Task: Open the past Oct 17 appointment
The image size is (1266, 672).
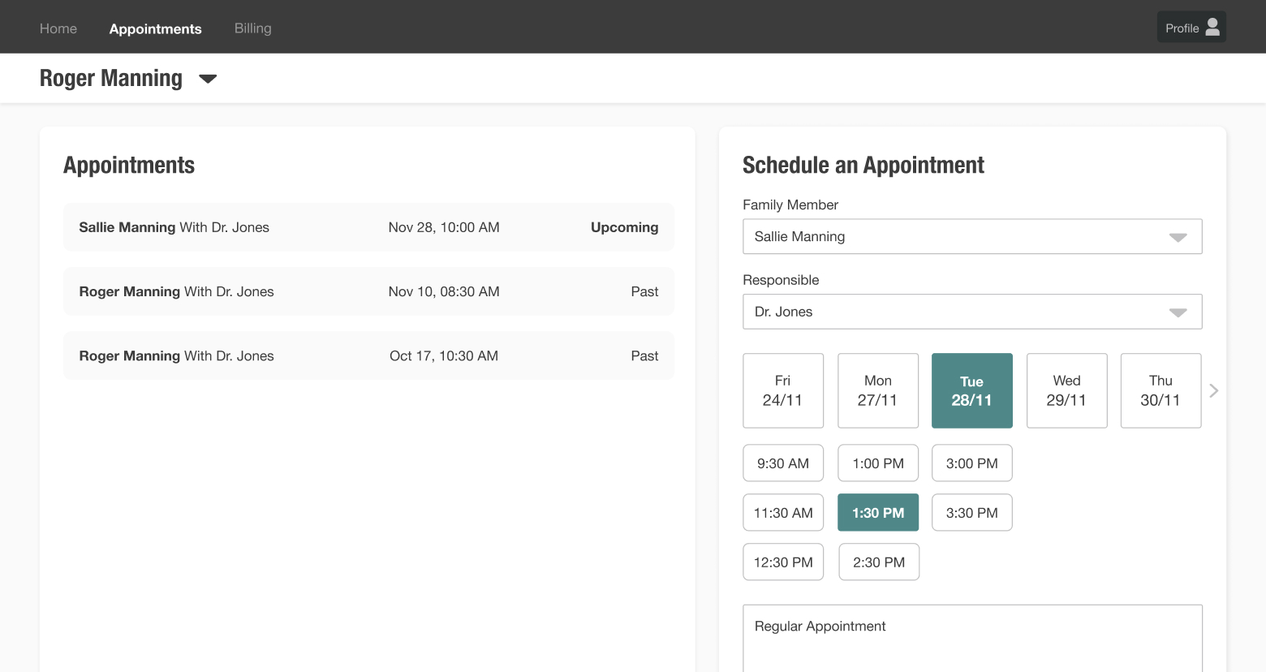Action: click(368, 355)
